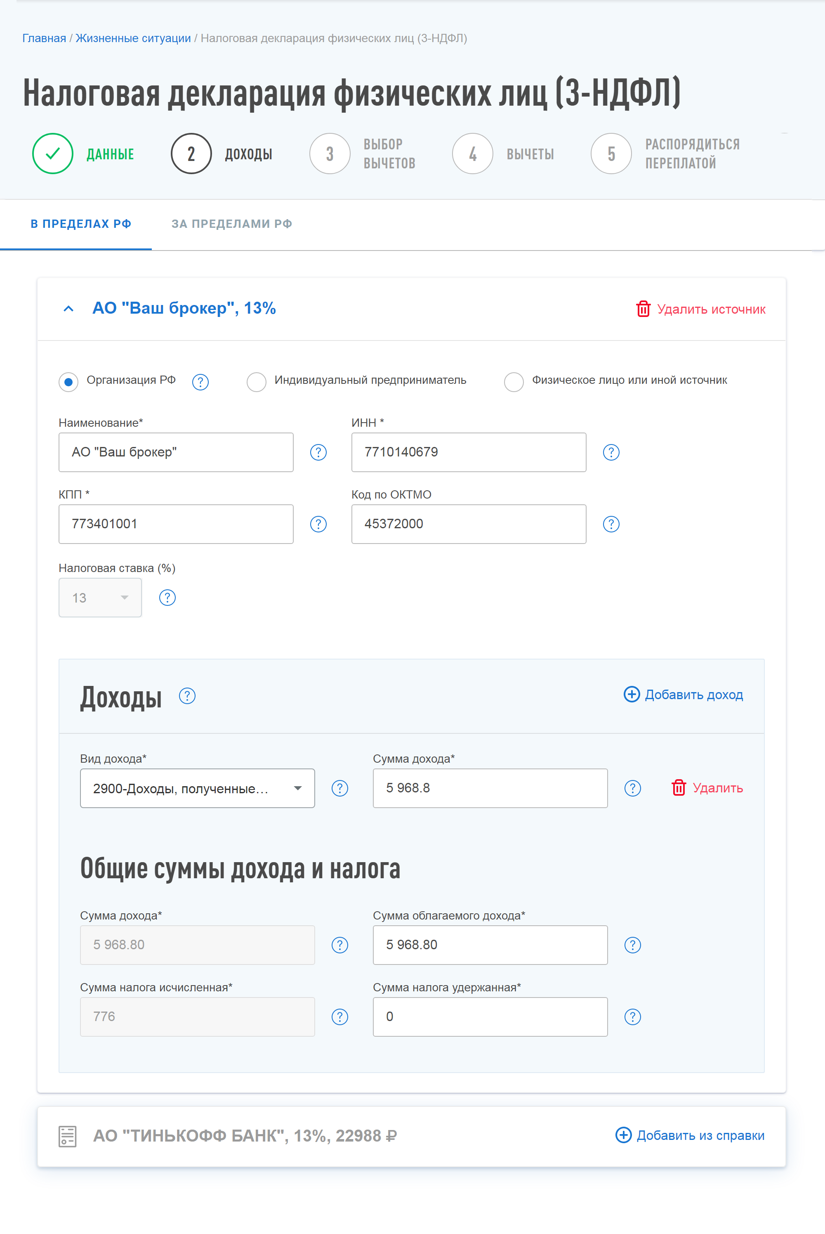Screen dimensions: 825x1234
Task: Click the plus icon of Добавить доход
Action: [632, 694]
